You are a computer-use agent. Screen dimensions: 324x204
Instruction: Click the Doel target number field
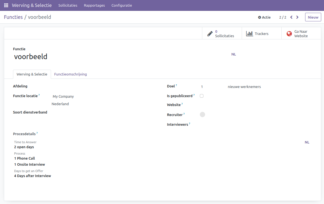click(x=211, y=87)
